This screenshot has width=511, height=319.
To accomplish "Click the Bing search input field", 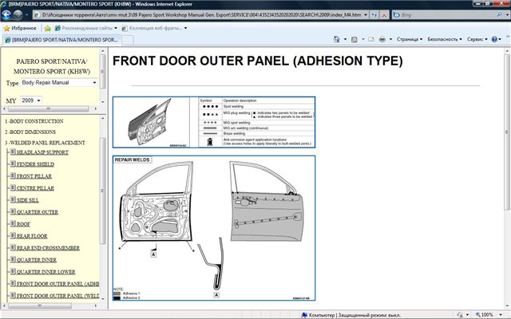I will tap(445, 15).
